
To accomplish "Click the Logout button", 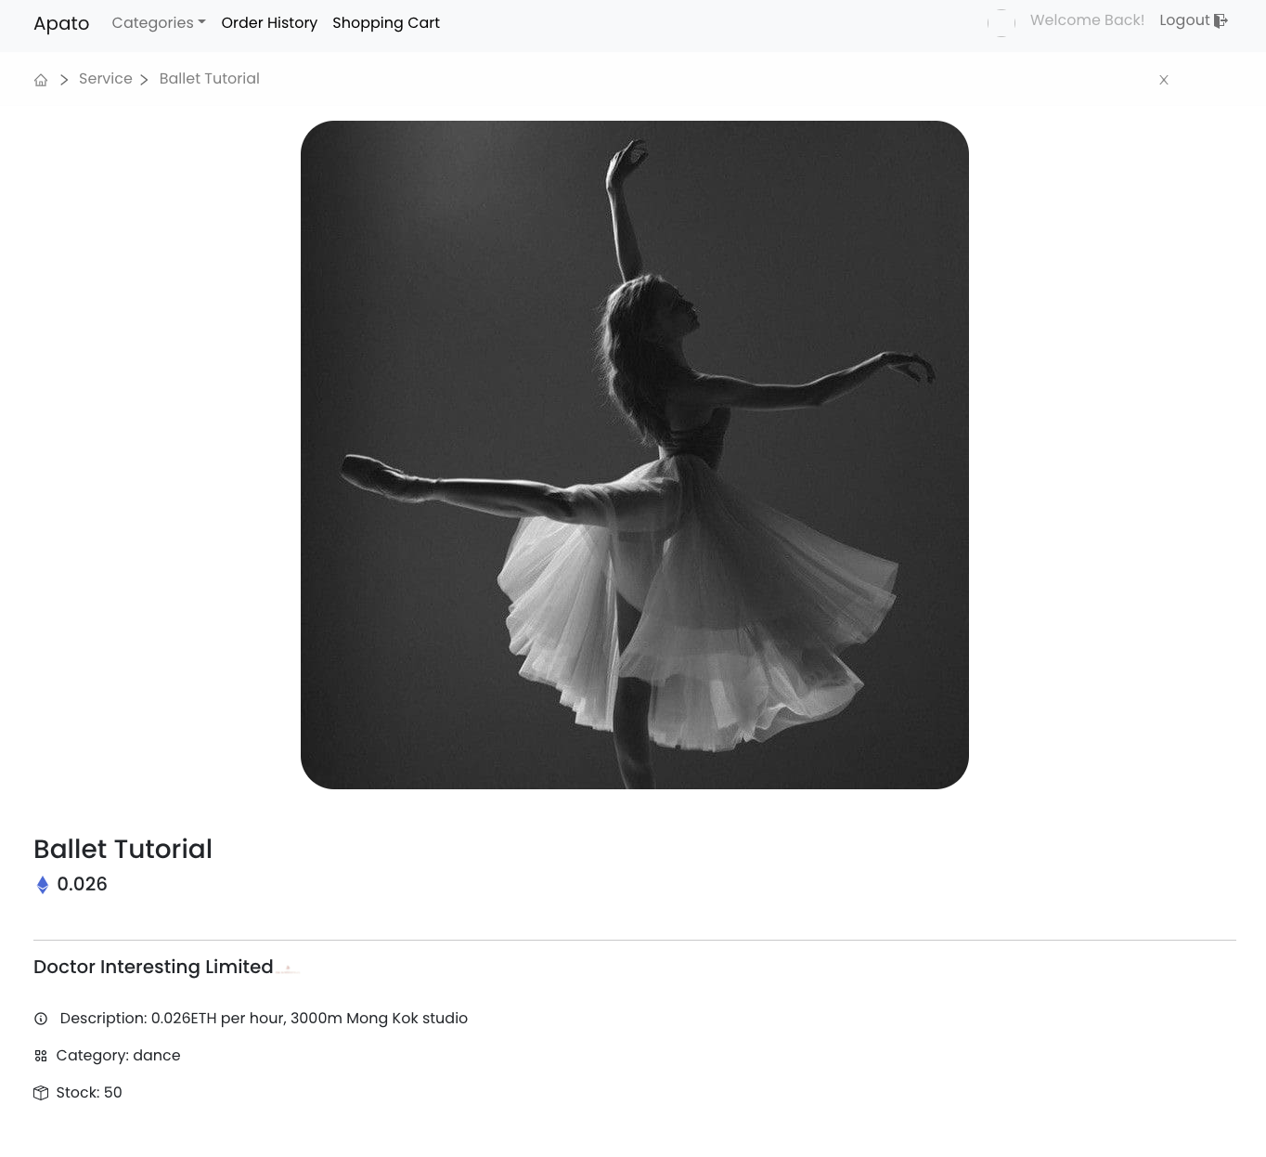I will (1184, 19).
